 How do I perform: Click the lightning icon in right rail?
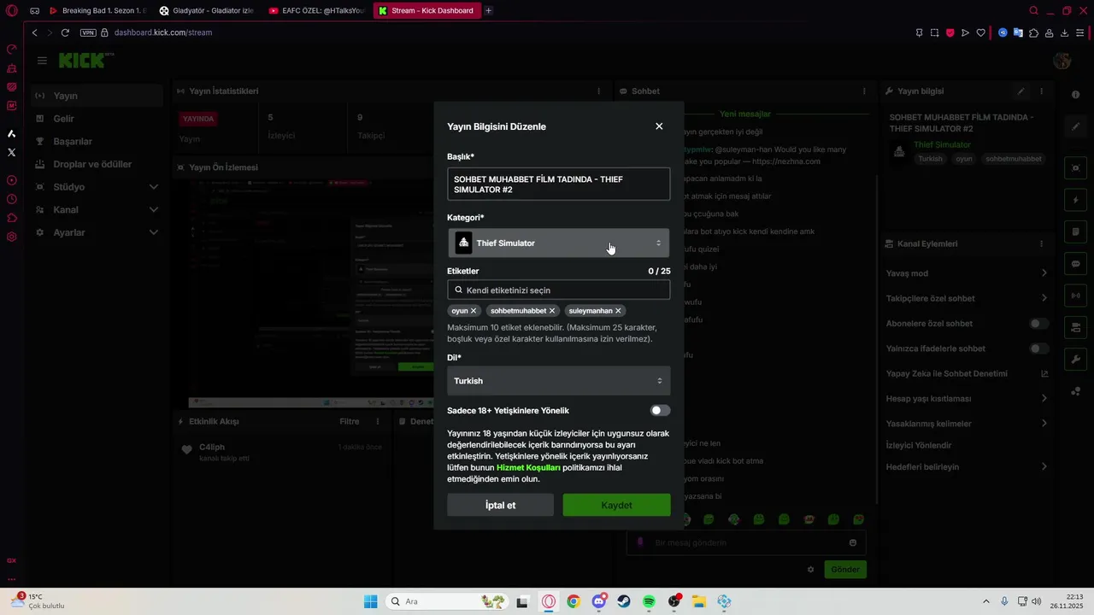[1076, 200]
